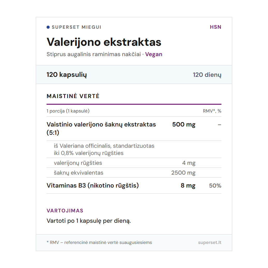Click the MAISTINĖ VERTĖ heading
Image resolution: width=268 pixels, height=268 pixels.
coord(73,96)
